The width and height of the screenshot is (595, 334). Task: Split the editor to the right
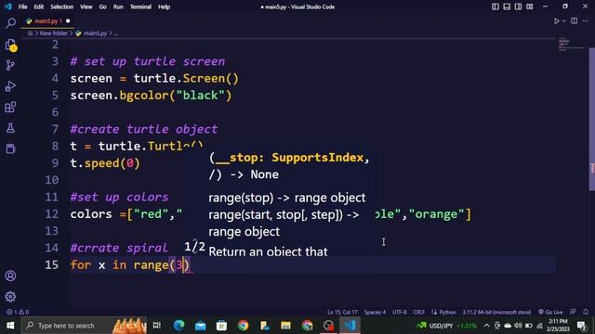575,21
